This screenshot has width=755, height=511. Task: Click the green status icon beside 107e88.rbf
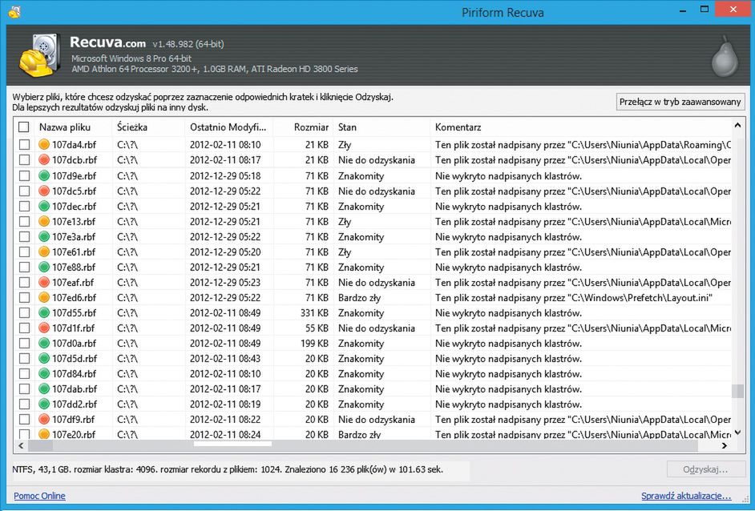tap(44, 267)
